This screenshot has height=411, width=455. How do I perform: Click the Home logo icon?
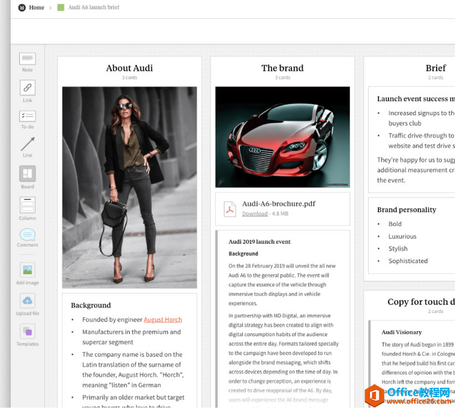coord(22,8)
